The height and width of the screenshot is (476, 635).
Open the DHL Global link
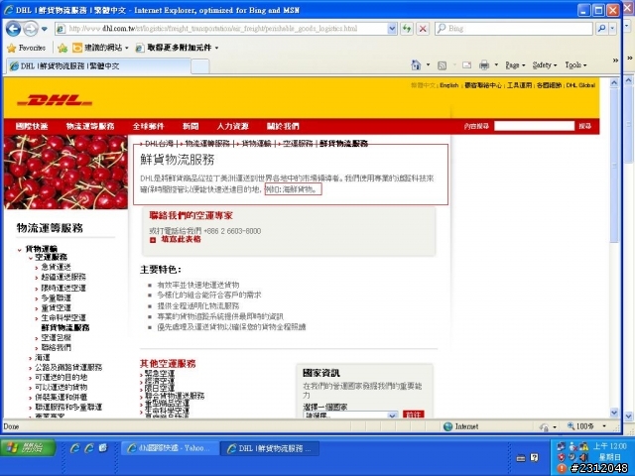(x=580, y=85)
